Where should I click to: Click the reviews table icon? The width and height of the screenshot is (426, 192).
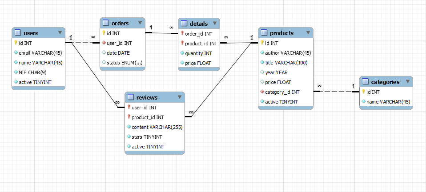tap(130, 97)
